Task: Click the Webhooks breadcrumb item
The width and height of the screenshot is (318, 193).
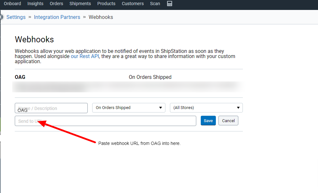Action: tap(101, 17)
